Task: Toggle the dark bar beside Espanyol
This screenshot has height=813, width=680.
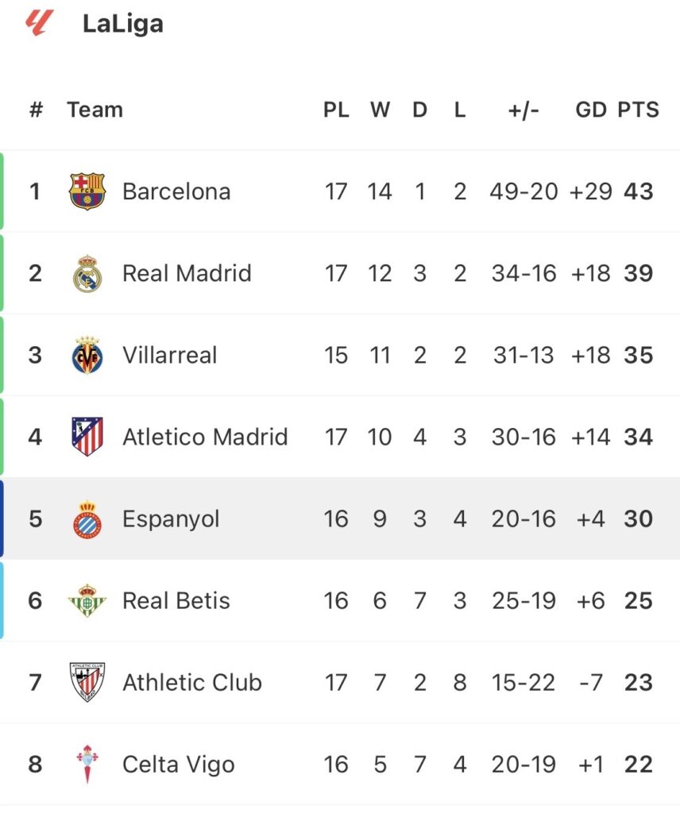Action: [3, 518]
